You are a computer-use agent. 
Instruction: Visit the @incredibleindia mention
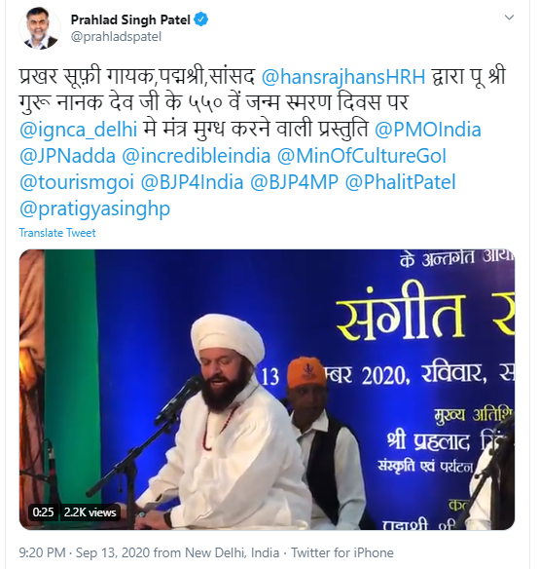pyautogui.click(x=197, y=156)
